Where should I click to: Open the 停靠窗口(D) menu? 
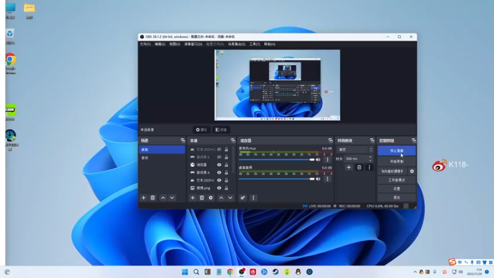tap(193, 44)
